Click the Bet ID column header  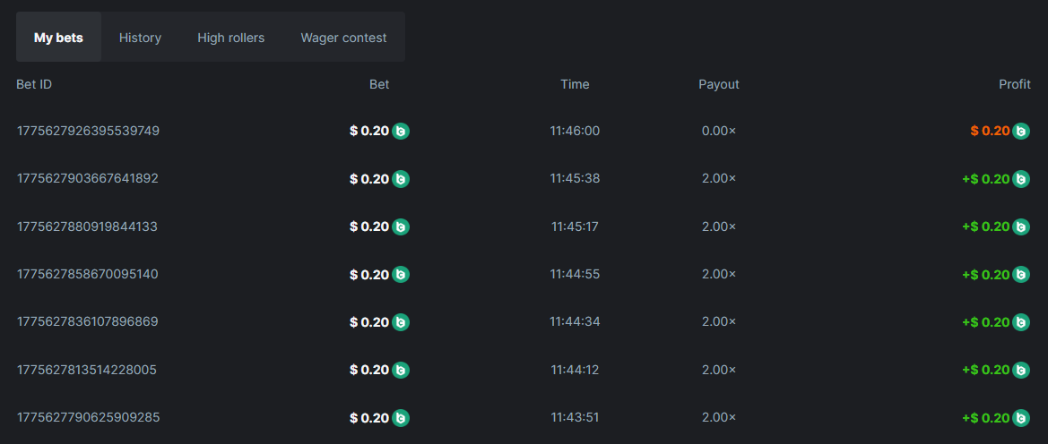34,84
